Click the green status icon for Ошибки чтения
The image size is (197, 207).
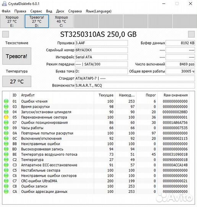coord(6,101)
